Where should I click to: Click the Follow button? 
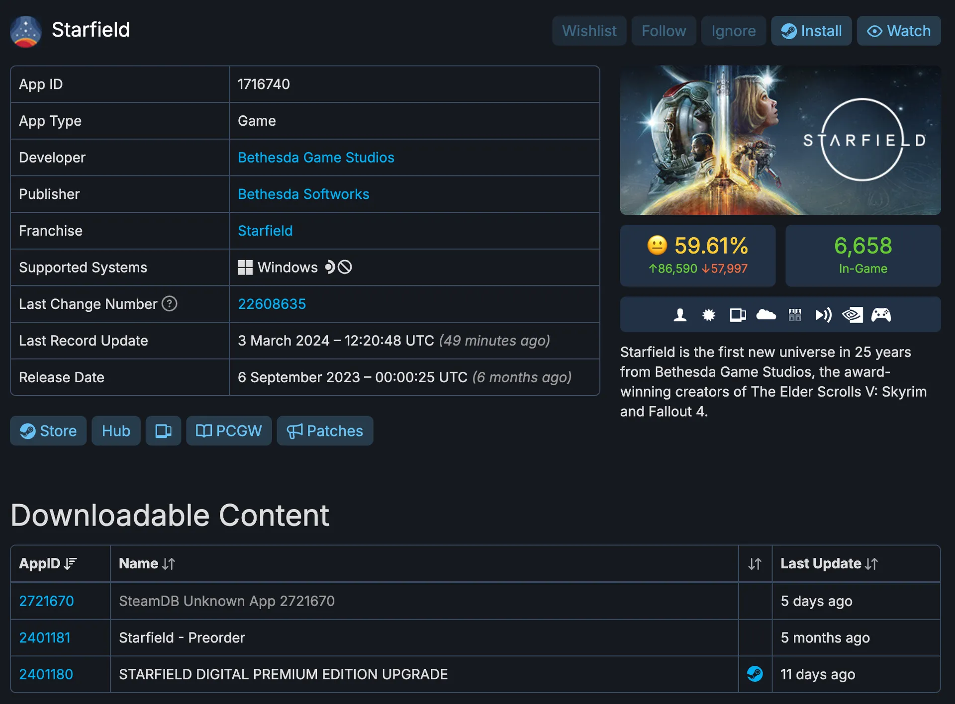[664, 31]
